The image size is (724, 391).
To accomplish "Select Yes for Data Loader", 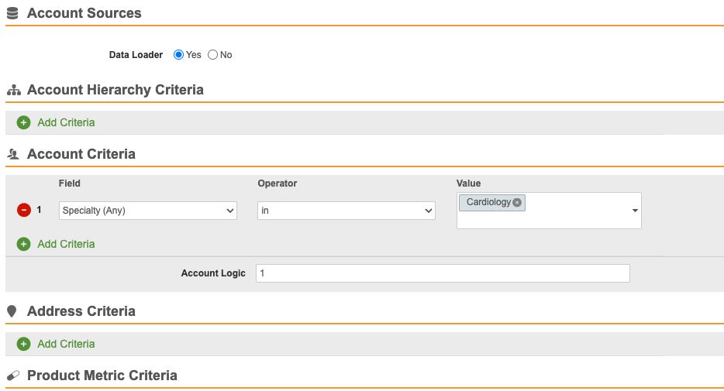I will pos(178,55).
